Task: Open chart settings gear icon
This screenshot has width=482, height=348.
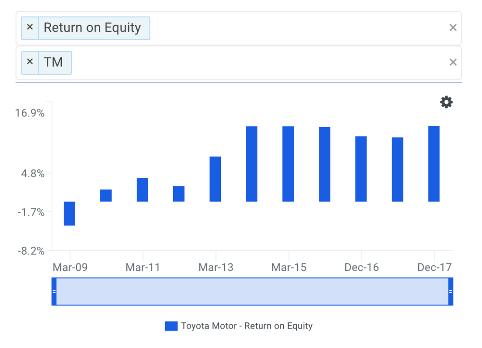Action: (446, 102)
